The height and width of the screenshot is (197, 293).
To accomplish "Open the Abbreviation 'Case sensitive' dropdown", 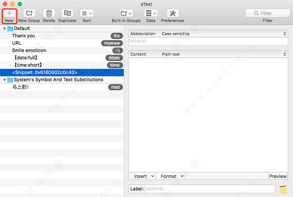I will point(224,34).
